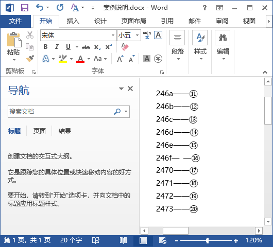
Task: Apply subscript formatting
Action: click(97, 47)
